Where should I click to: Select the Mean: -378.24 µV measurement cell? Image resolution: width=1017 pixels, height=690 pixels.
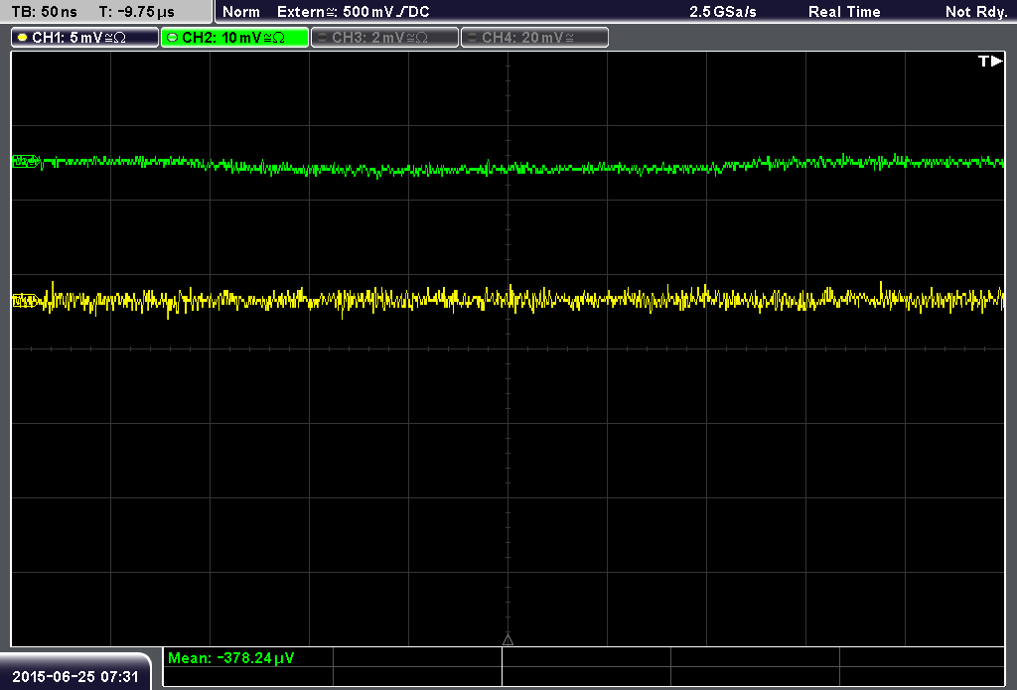pos(247,657)
